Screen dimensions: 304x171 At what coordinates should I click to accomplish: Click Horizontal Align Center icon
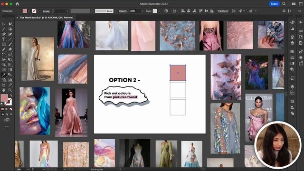(189, 11)
